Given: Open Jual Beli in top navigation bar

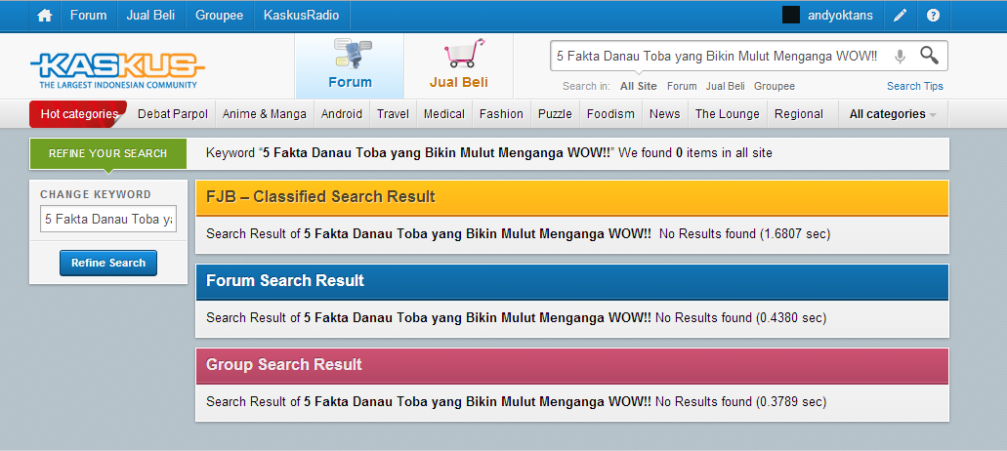Looking at the screenshot, I should pyautogui.click(x=151, y=16).
